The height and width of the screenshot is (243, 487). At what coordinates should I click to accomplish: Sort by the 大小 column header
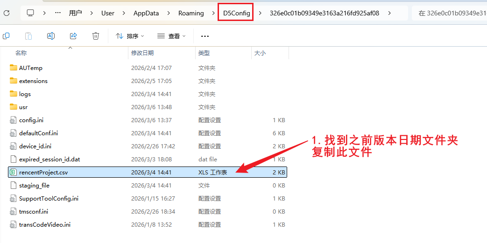tap(260, 53)
